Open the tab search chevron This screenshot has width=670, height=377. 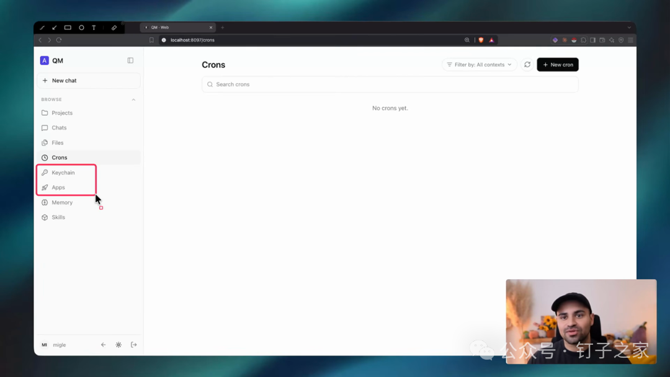click(x=629, y=28)
